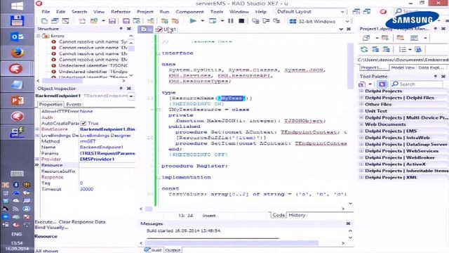Click the Collapse All icon in Project Manager

point(386,49)
